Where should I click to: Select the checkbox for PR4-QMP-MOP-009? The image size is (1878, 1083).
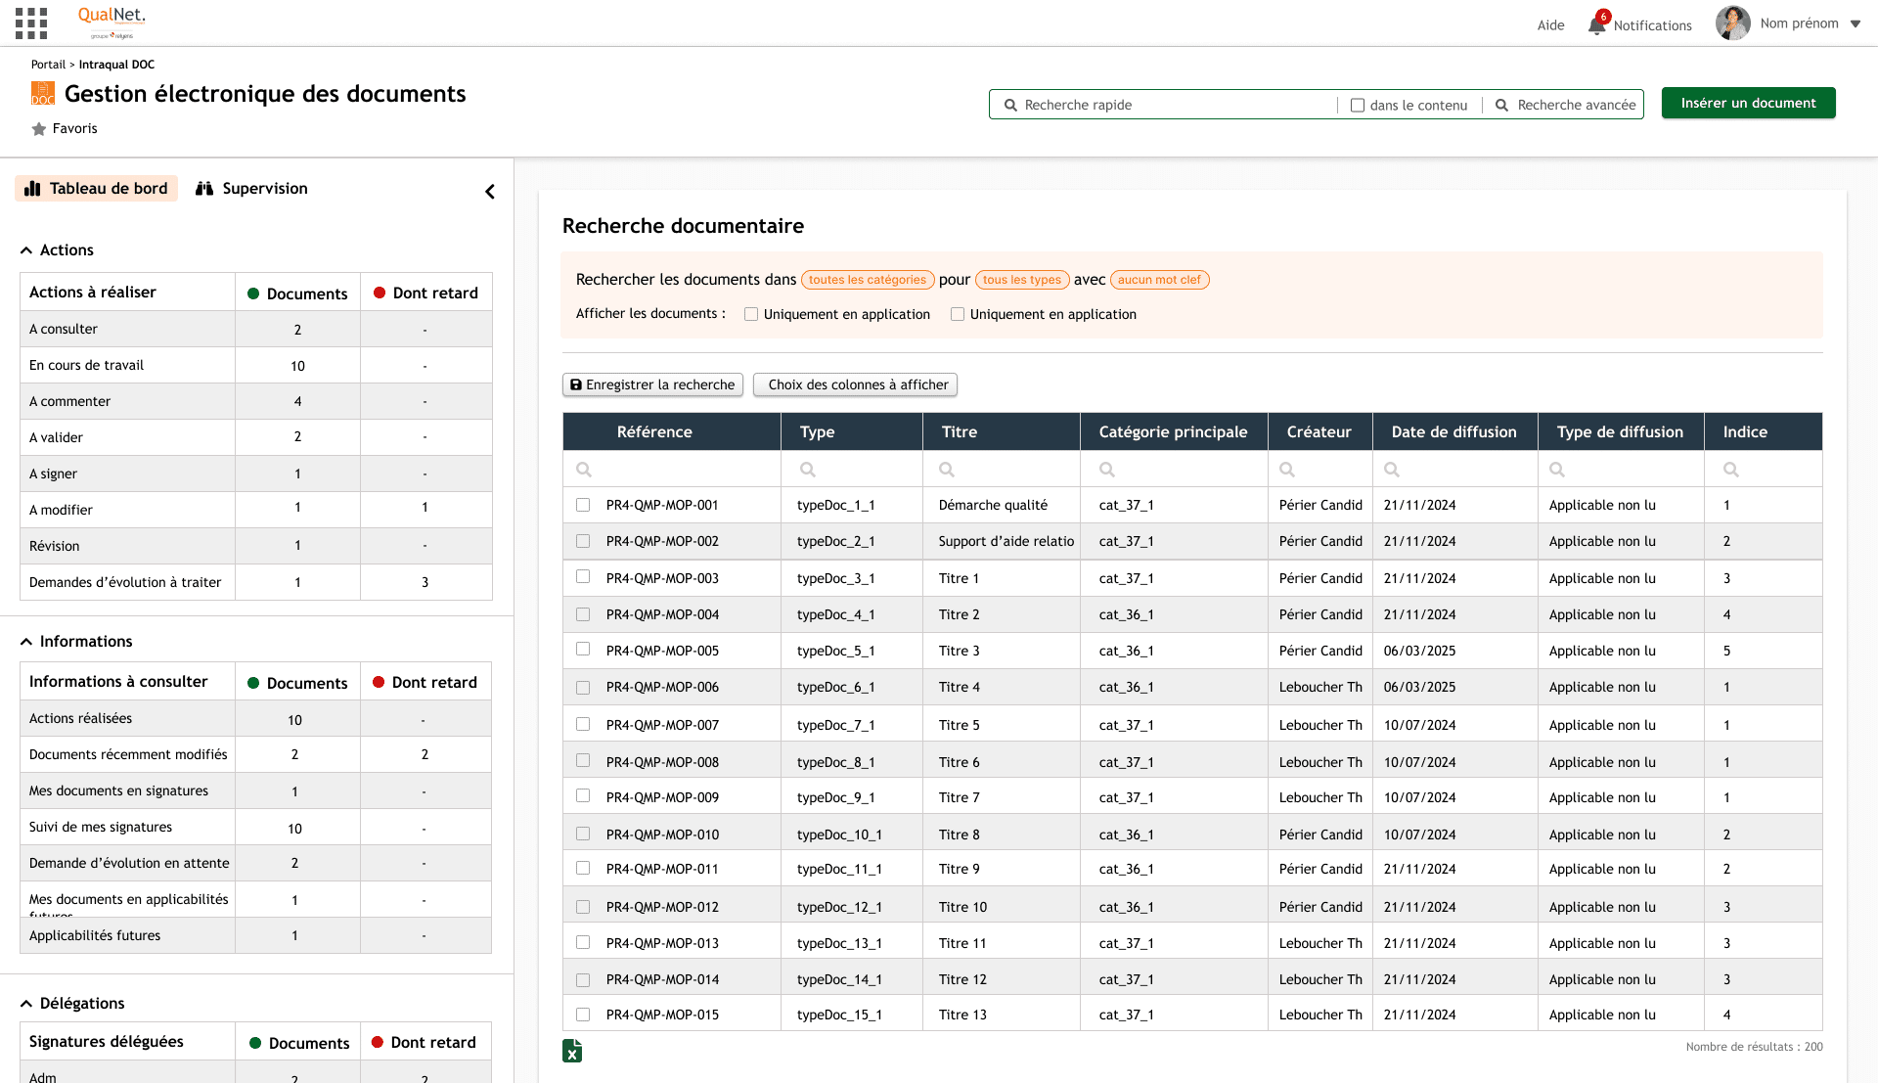point(583,796)
